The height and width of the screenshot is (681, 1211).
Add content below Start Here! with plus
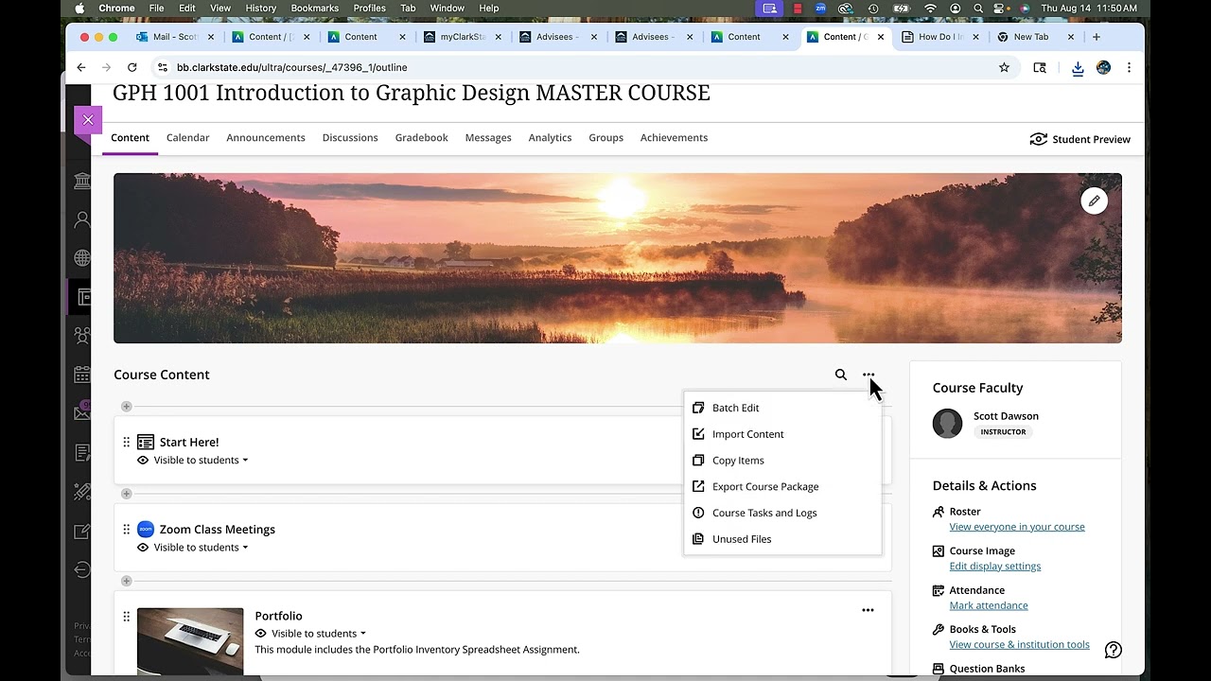click(126, 494)
